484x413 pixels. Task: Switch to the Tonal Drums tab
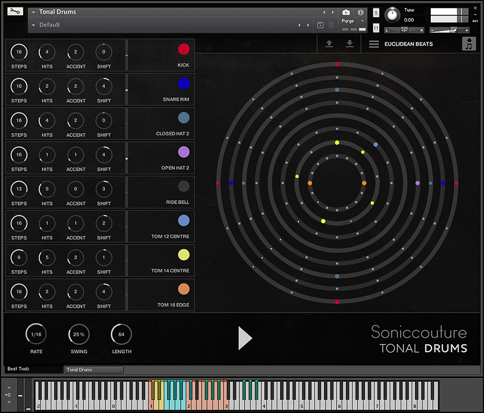pyautogui.click(x=94, y=369)
